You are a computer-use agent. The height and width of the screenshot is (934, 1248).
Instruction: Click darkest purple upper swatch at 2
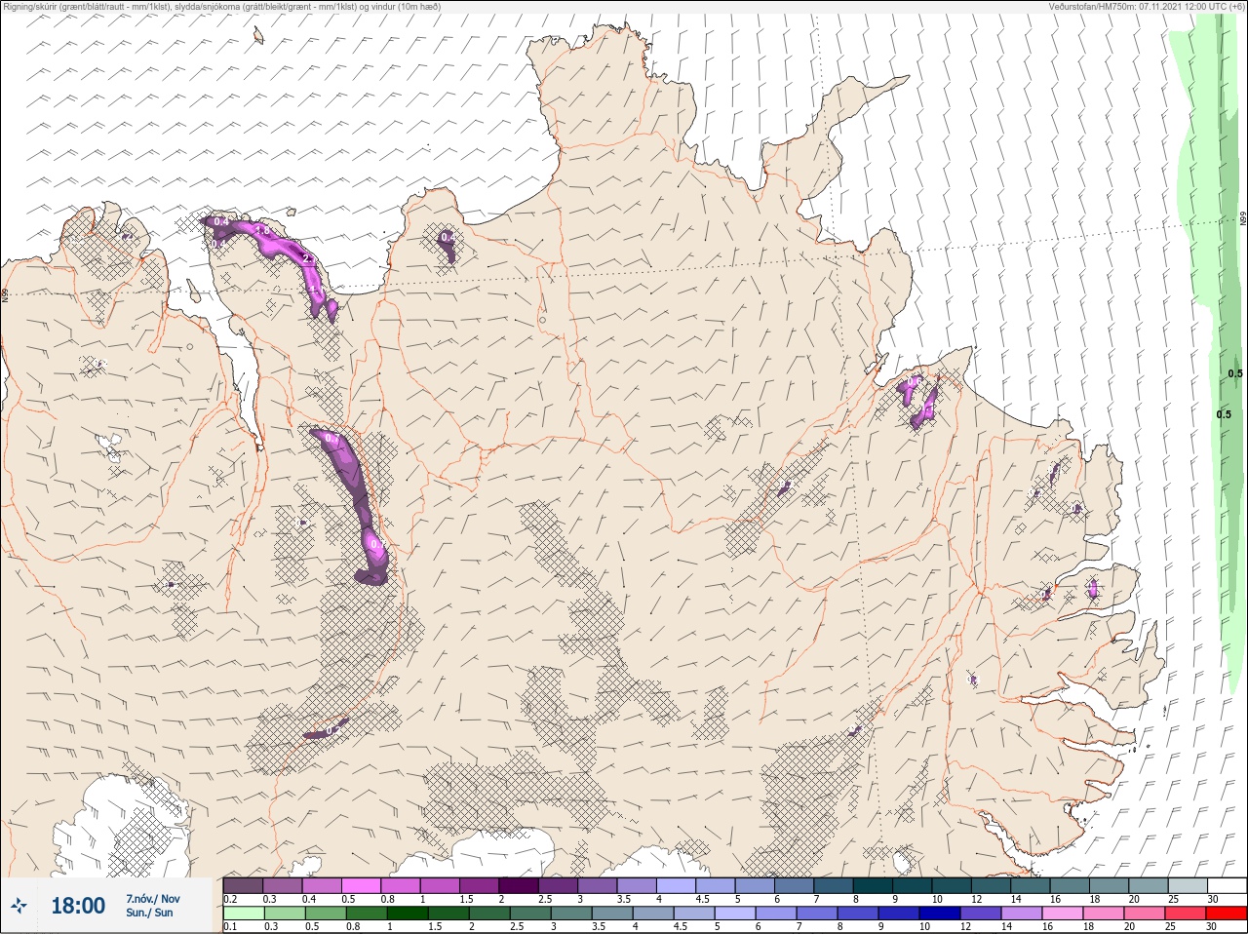pos(519,885)
